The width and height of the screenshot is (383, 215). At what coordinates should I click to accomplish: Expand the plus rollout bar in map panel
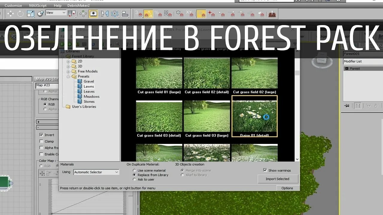(x=47, y=122)
